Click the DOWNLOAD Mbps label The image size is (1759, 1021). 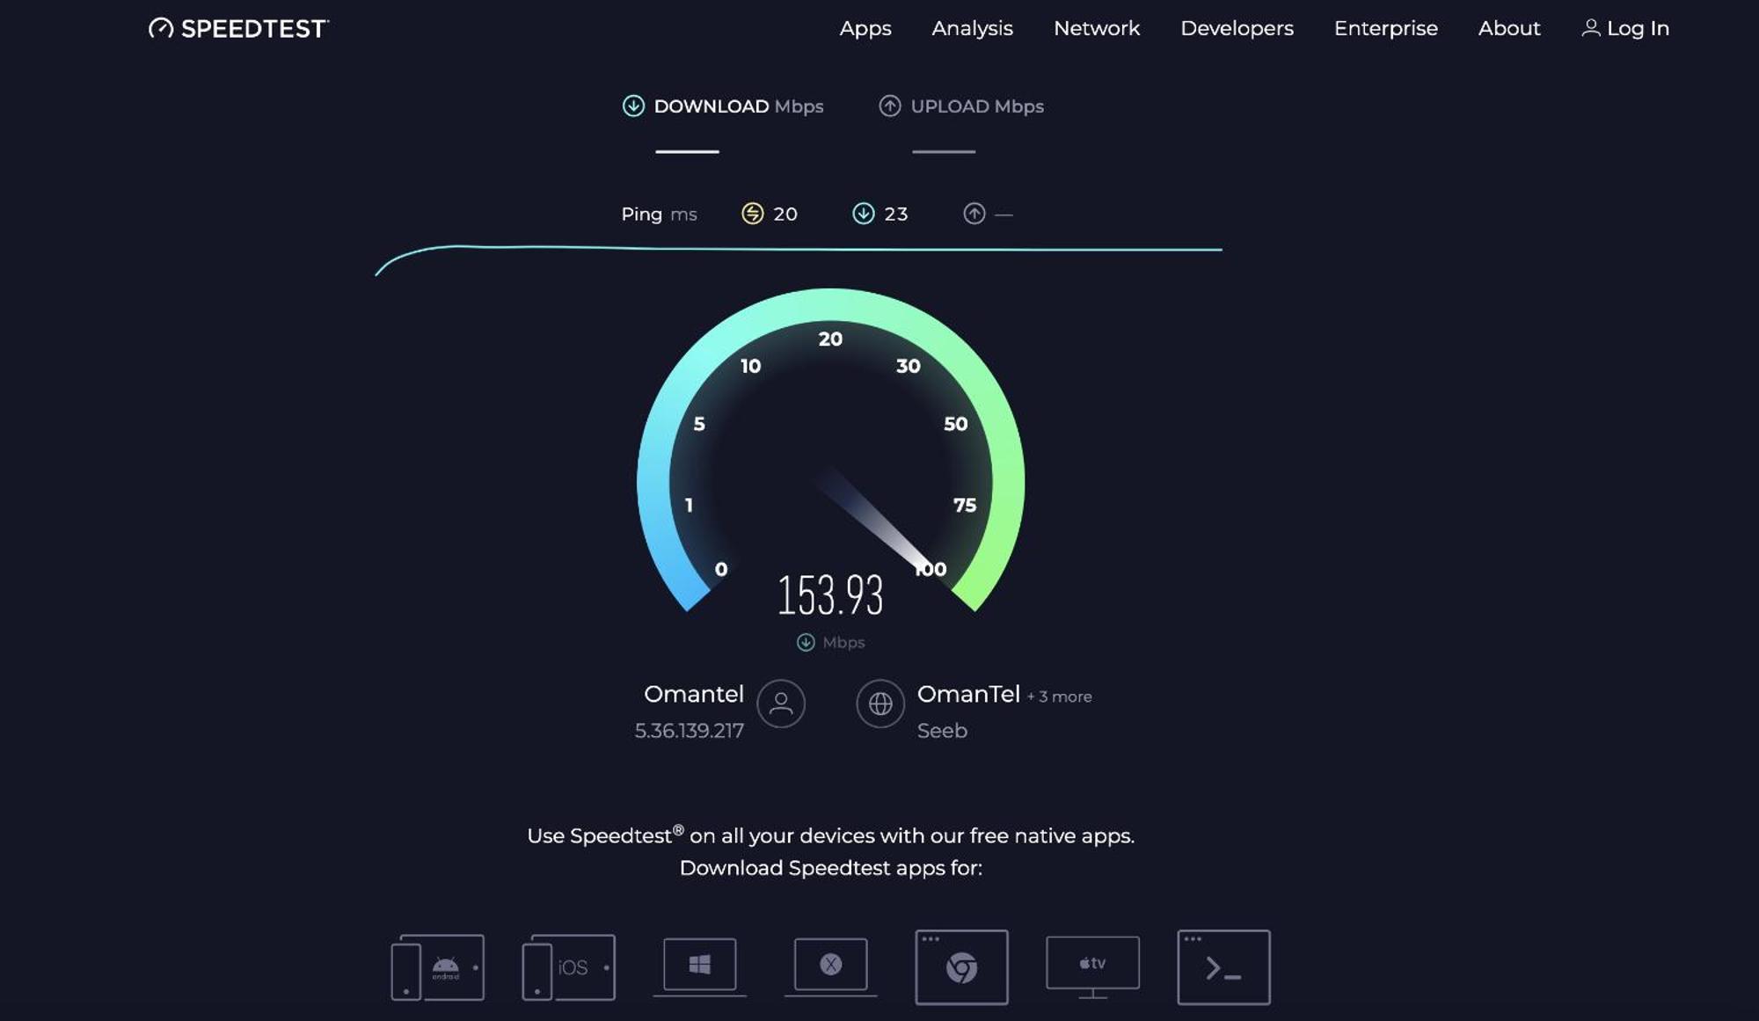[739, 106]
